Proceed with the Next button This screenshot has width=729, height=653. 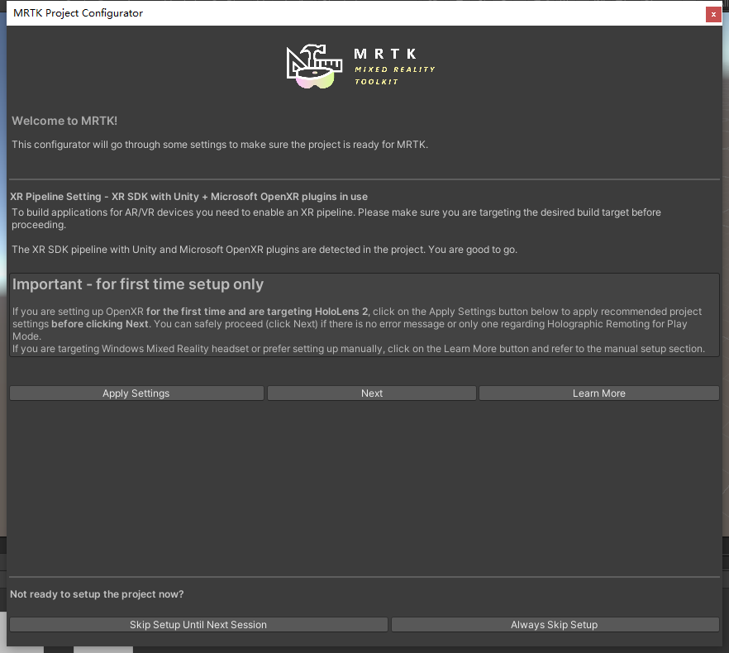click(x=371, y=393)
